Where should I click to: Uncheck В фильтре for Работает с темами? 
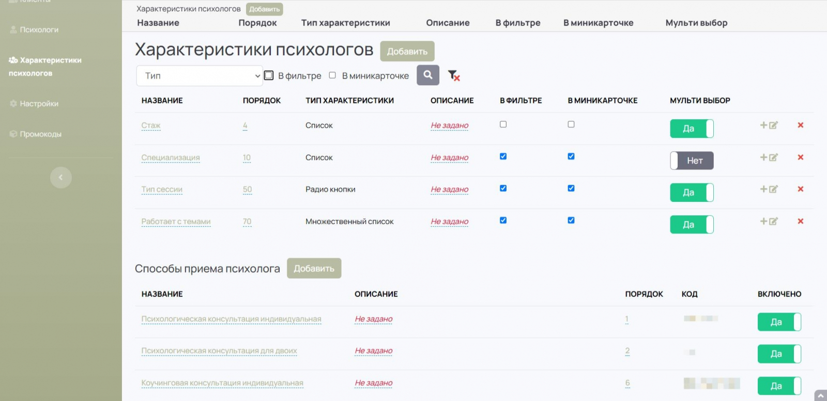click(x=503, y=220)
